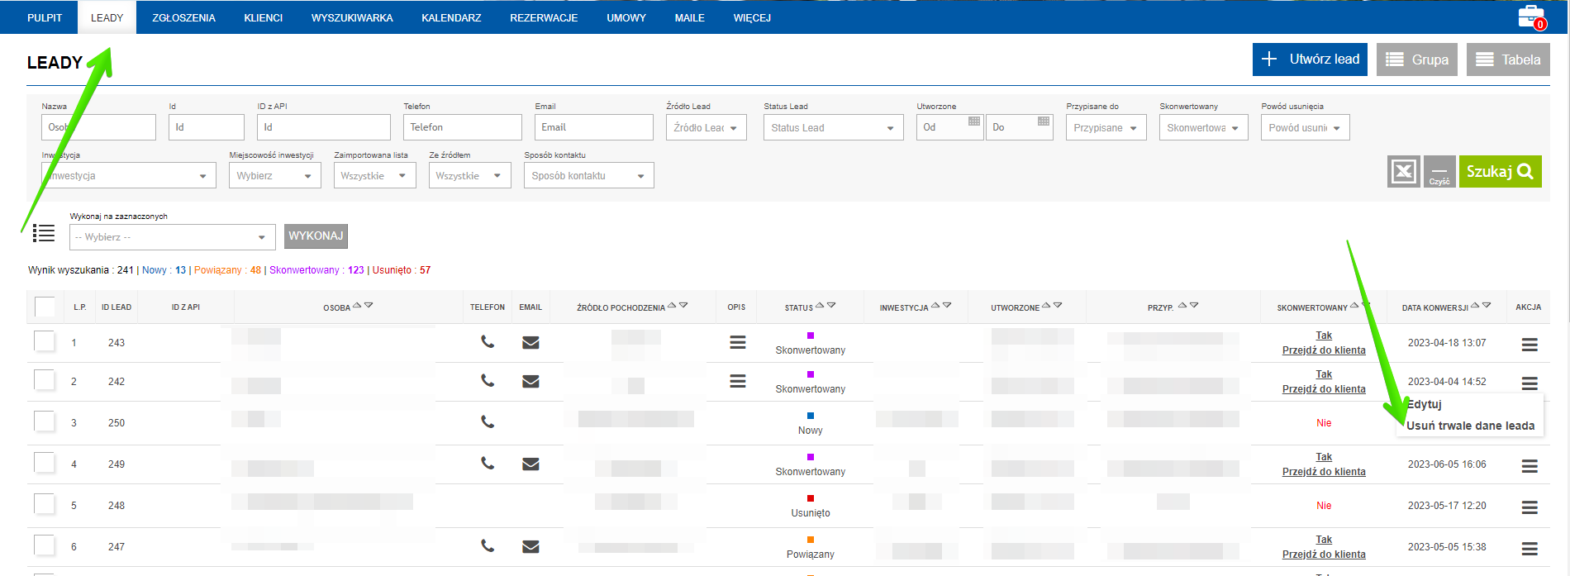Open the Do date calendar picker
The image size is (1570, 576).
(1043, 121)
